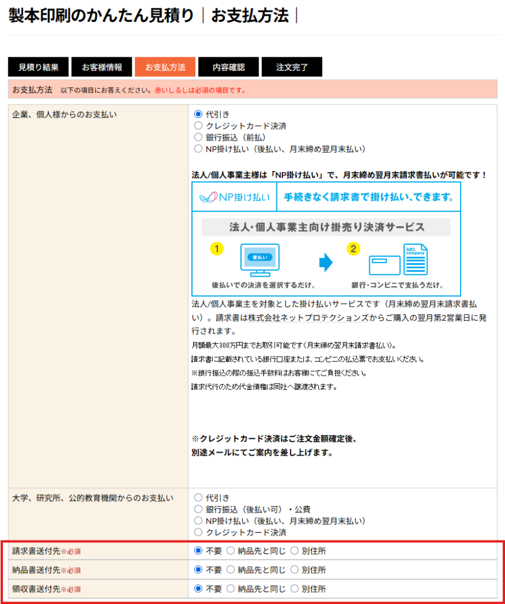This screenshot has height=604, width=505.
Task: Select 代引き under university payment options
Action: [198, 498]
